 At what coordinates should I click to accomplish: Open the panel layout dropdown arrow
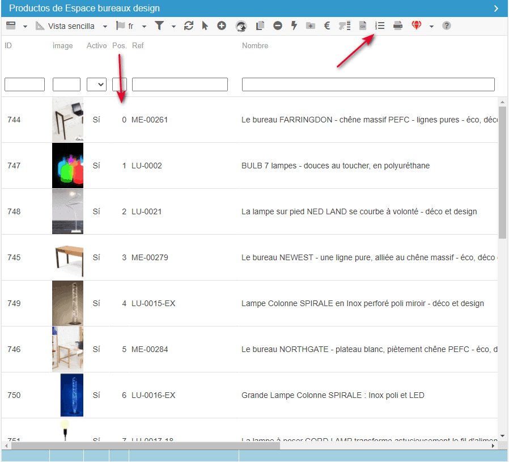[25, 27]
